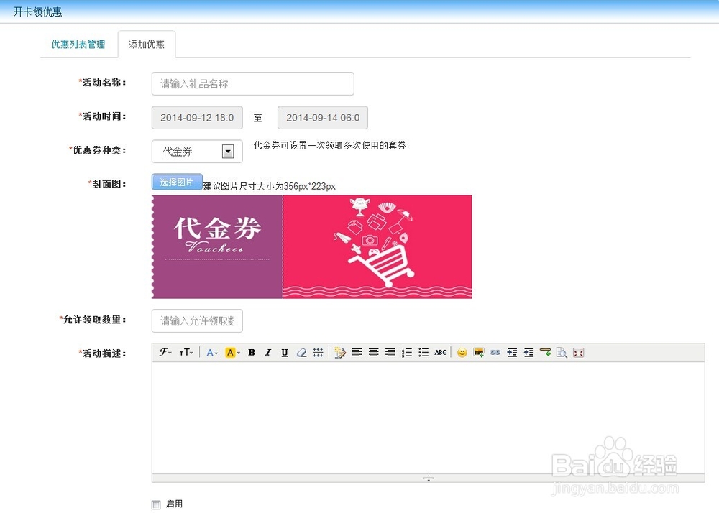
Task: Click the 开卡领优惠 page title
Action: 37,11
